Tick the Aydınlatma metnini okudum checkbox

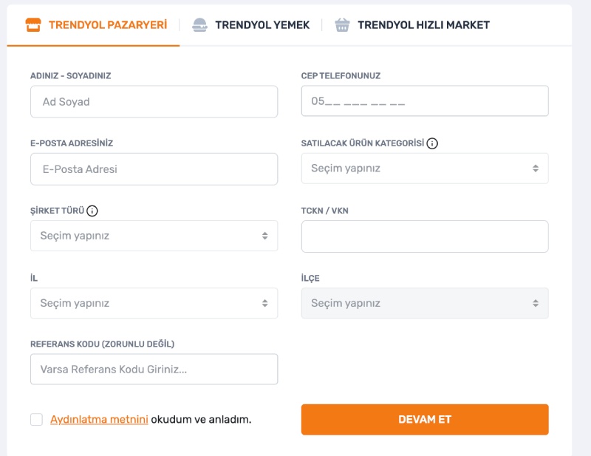click(37, 420)
